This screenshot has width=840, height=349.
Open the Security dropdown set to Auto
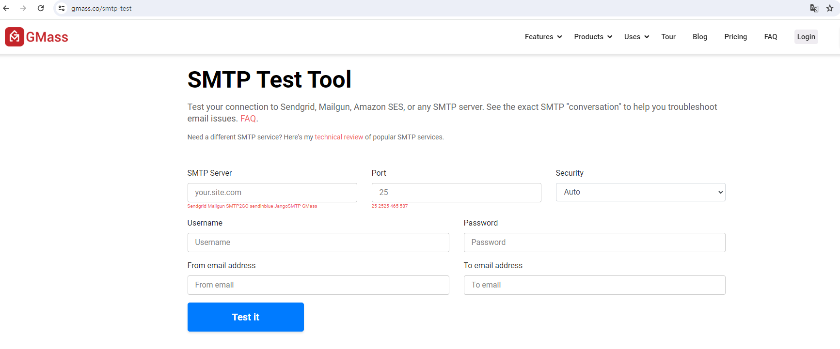640,192
